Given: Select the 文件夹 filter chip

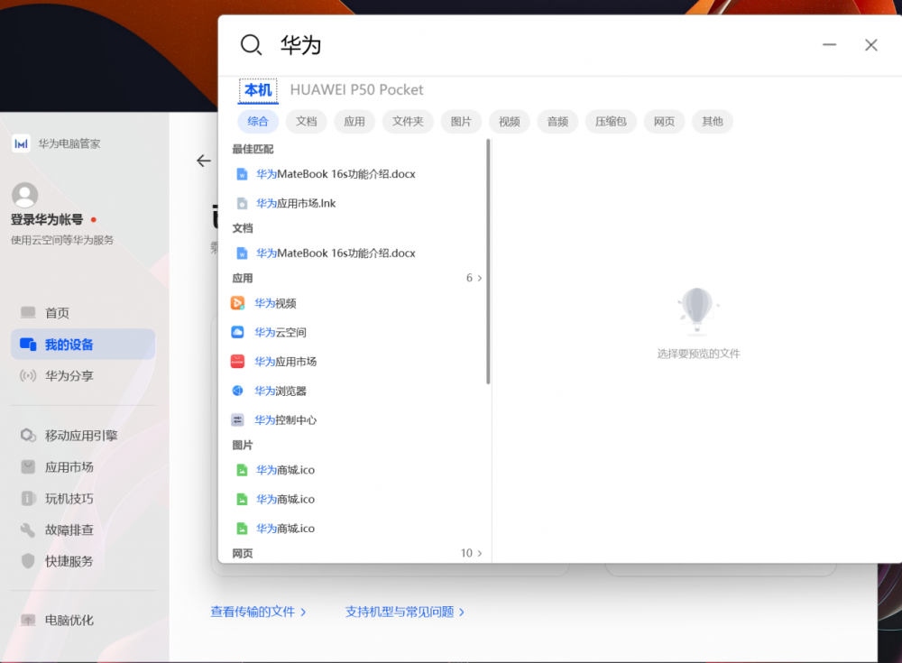Looking at the screenshot, I should click(x=408, y=122).
